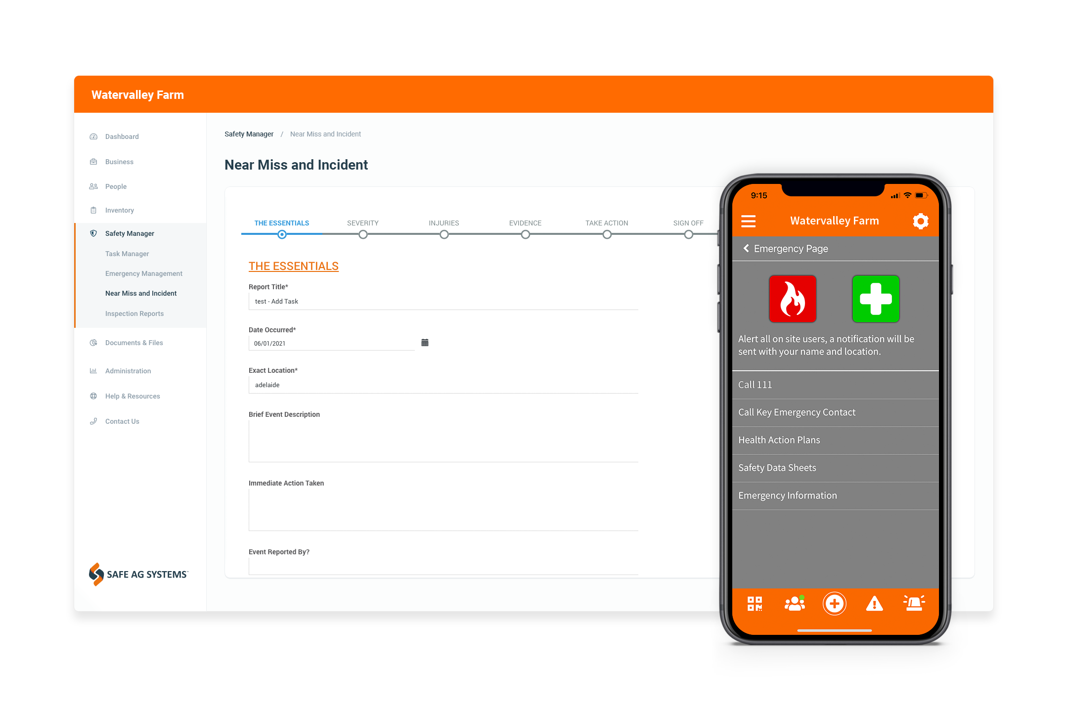Click Call 111 emergency link

click(829, 385)
